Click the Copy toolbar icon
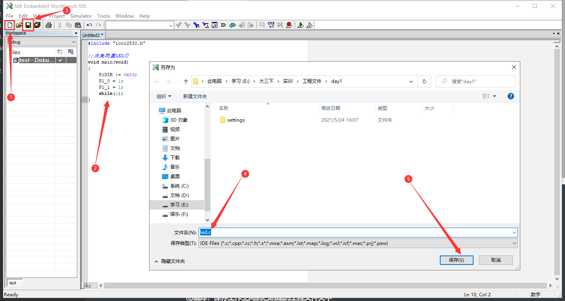This screenshot has width=565, height=301. [69, 25]
